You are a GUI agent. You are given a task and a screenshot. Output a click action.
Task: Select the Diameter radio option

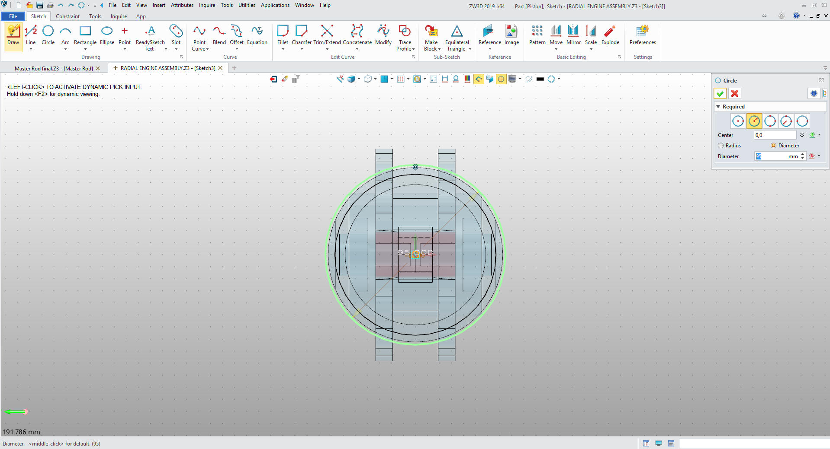[773, 146]
